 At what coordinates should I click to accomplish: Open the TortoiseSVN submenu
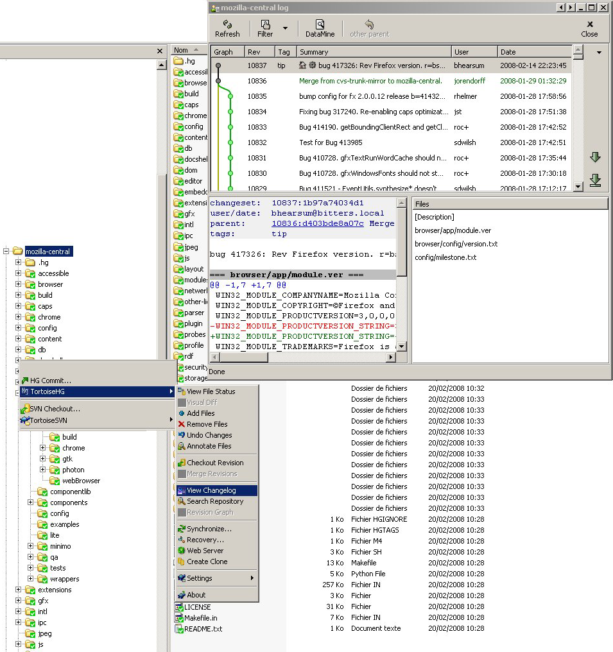[x=98, y=420]
